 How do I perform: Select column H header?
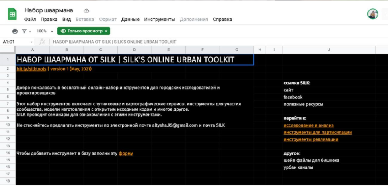[260, 50]
